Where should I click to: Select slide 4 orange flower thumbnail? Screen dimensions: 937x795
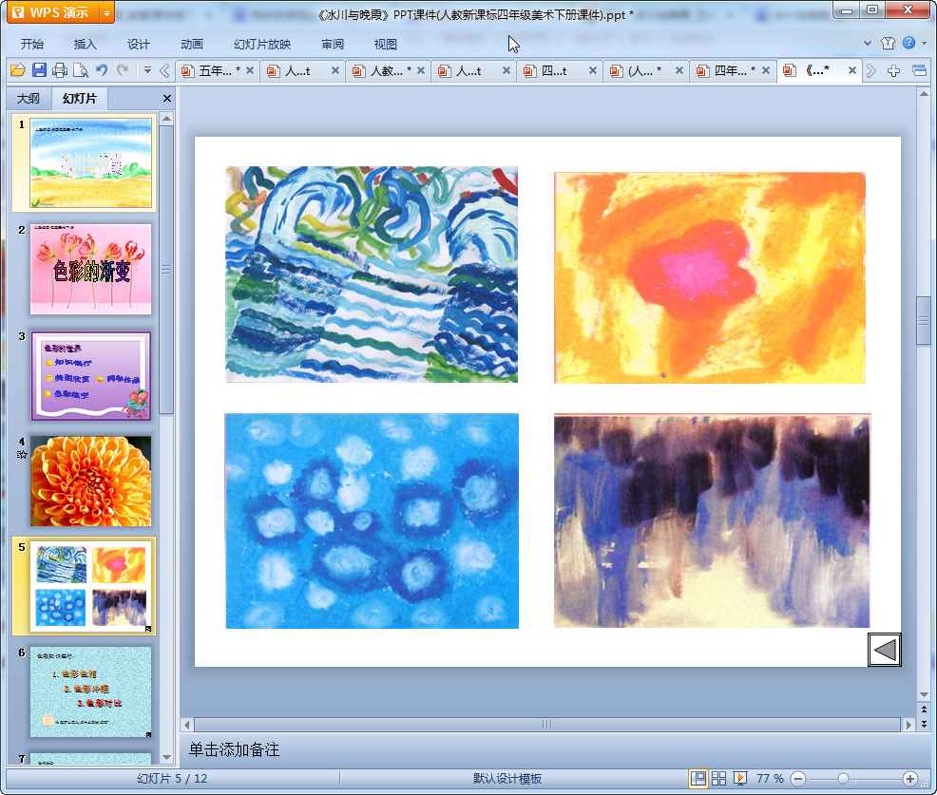point(91,482)
